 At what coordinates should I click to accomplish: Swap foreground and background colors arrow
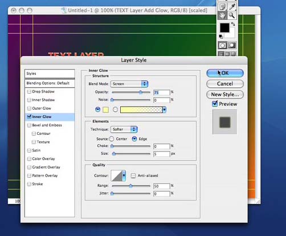(x=233, y=24)
